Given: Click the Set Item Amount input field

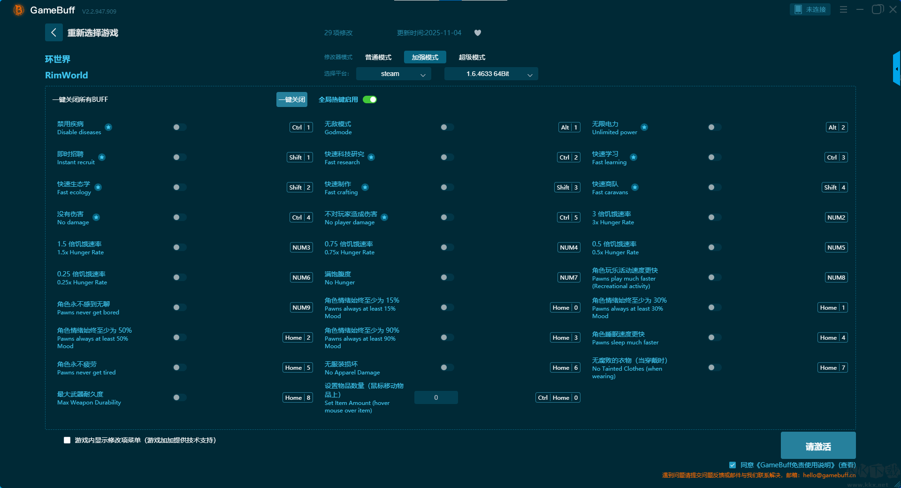Looking at the screenshot, I should [435, 397].
